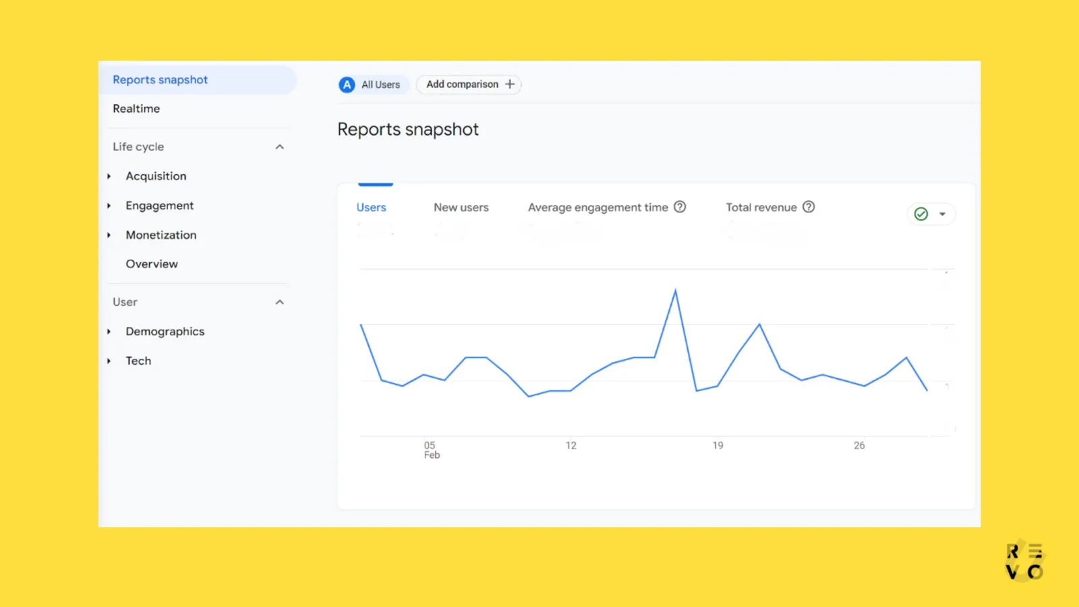Collapse the User section

(x=279, y=302)
